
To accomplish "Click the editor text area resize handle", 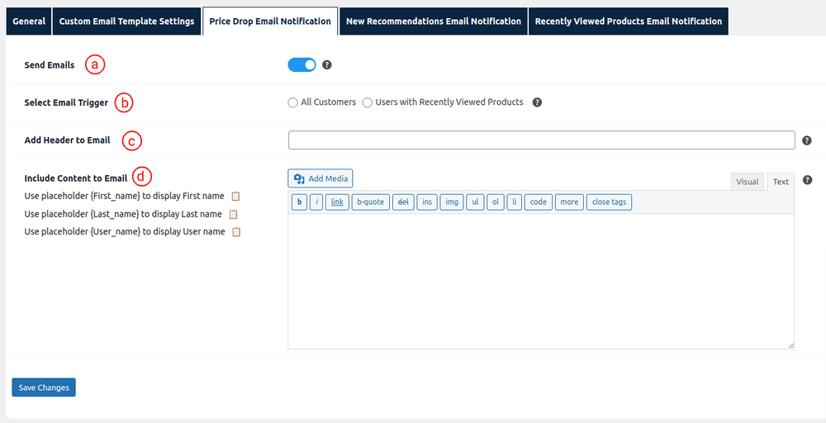I will click(790, 345).
